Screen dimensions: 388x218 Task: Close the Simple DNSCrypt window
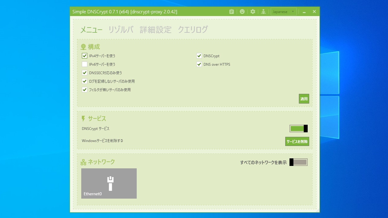(x=314, y=12)
